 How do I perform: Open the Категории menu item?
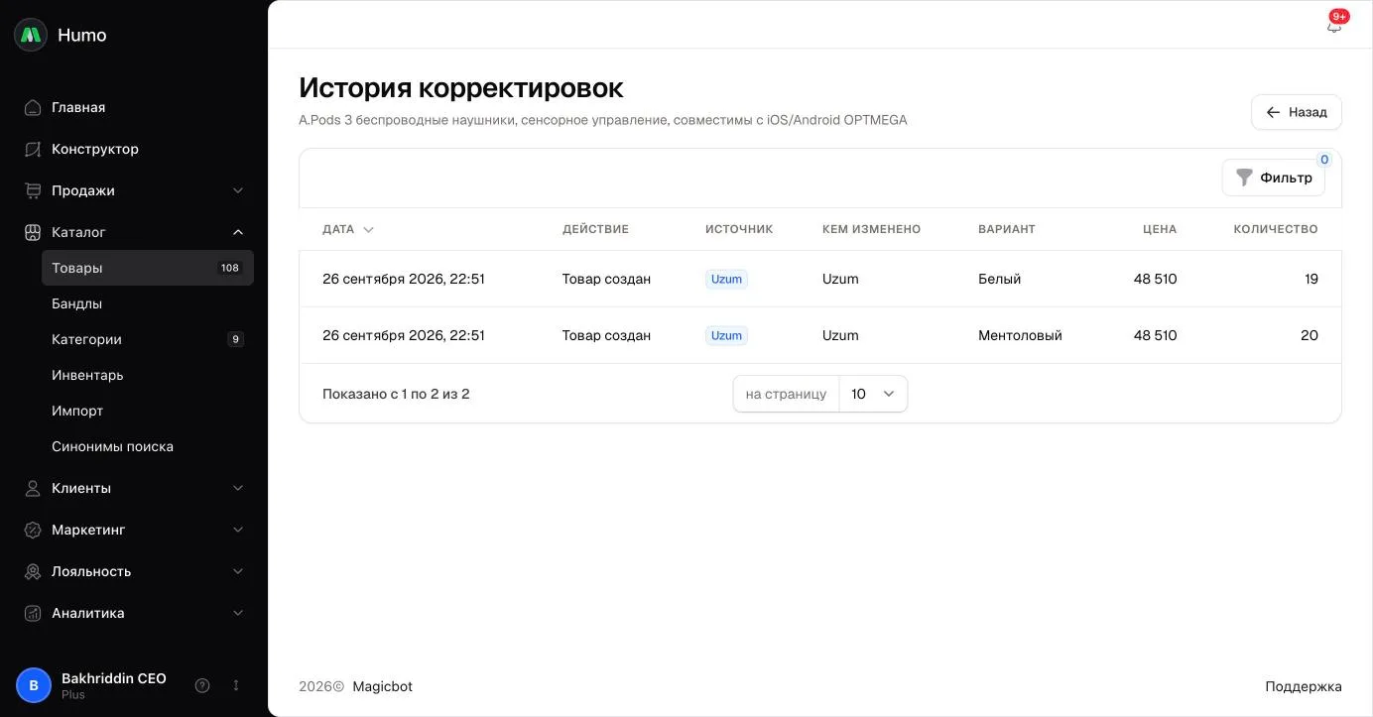click(x=148, y=339)
